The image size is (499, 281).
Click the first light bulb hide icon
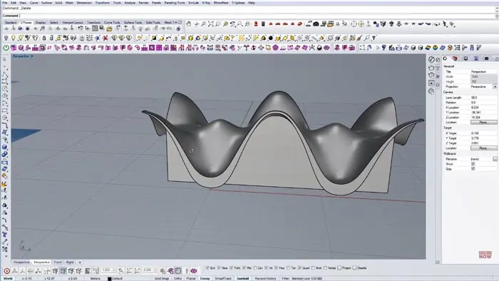point(6,39)
